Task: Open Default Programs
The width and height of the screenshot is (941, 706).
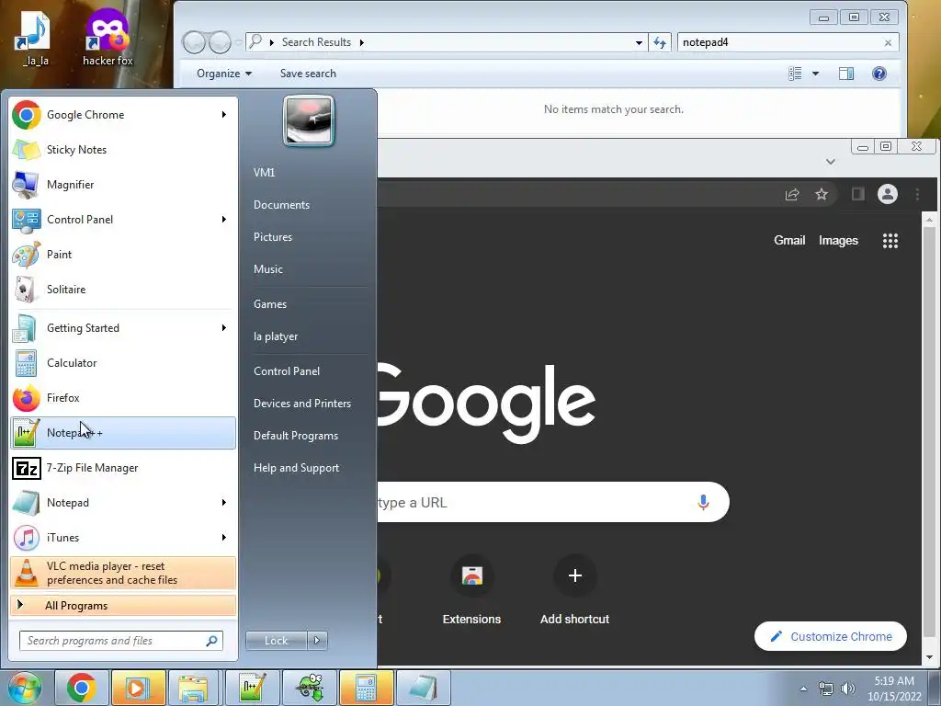Action: [x=295, y=436]
